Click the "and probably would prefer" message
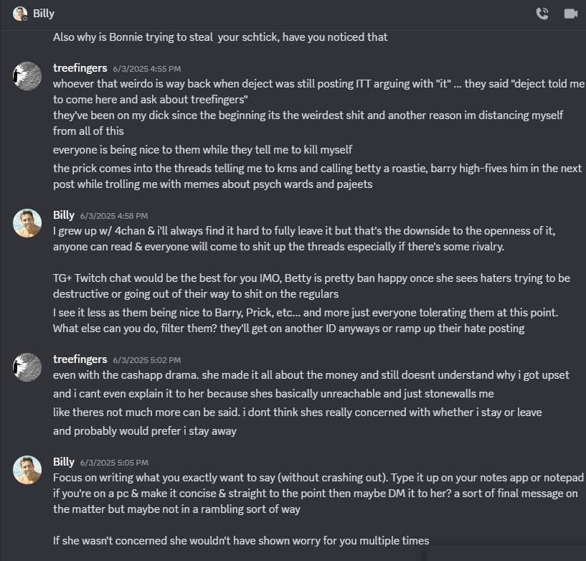Viewport: 586px width, 561px height. (x=144, y=431)
